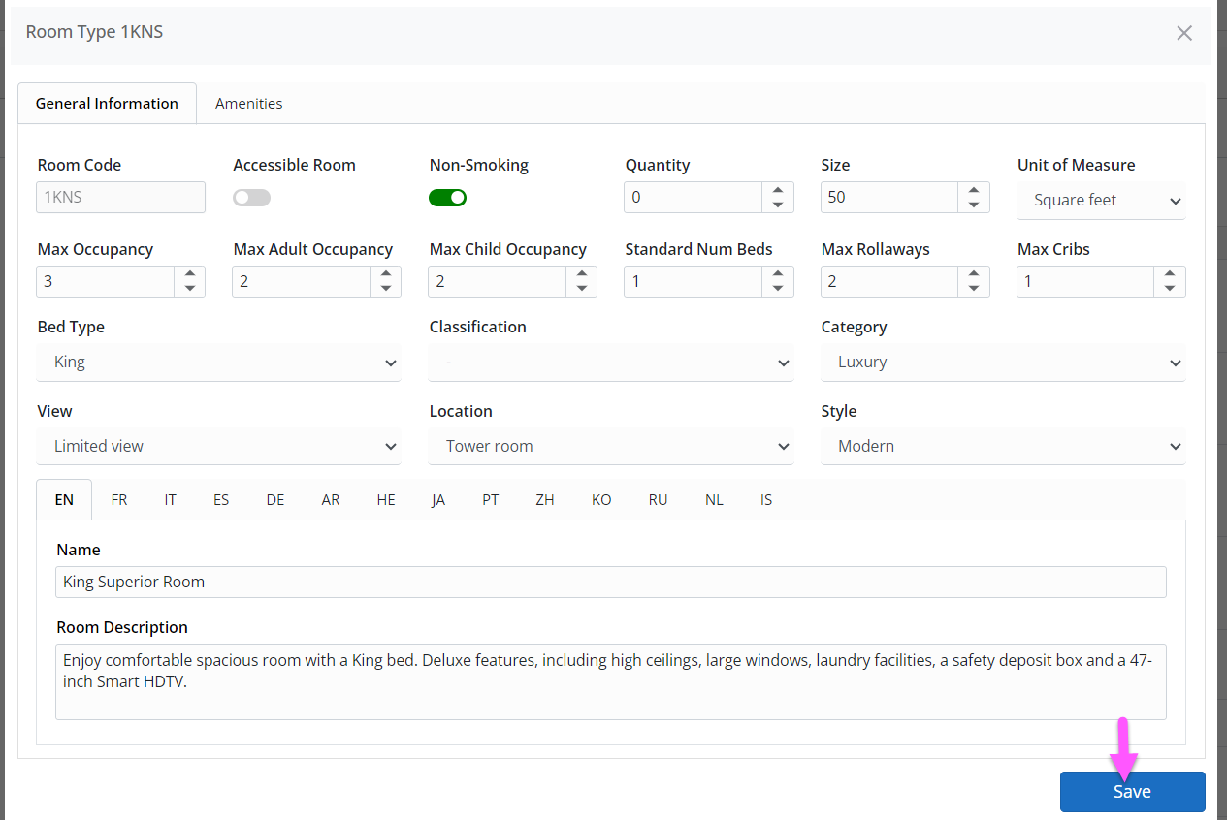Decrease Size with the down arrow

point(973,205)
